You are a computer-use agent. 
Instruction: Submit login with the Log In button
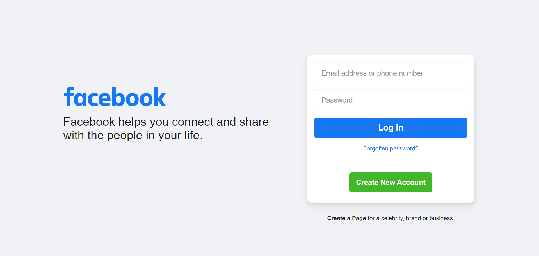(390, 128)
